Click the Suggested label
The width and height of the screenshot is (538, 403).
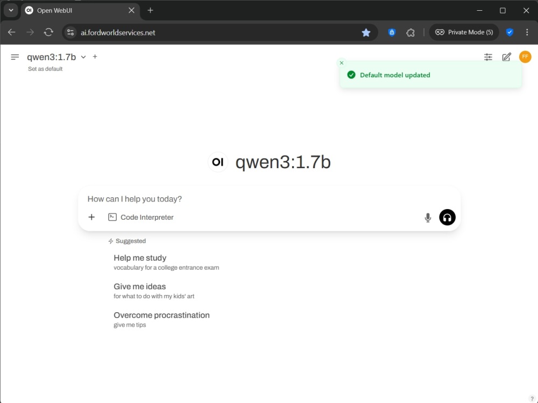coord(131,241)
